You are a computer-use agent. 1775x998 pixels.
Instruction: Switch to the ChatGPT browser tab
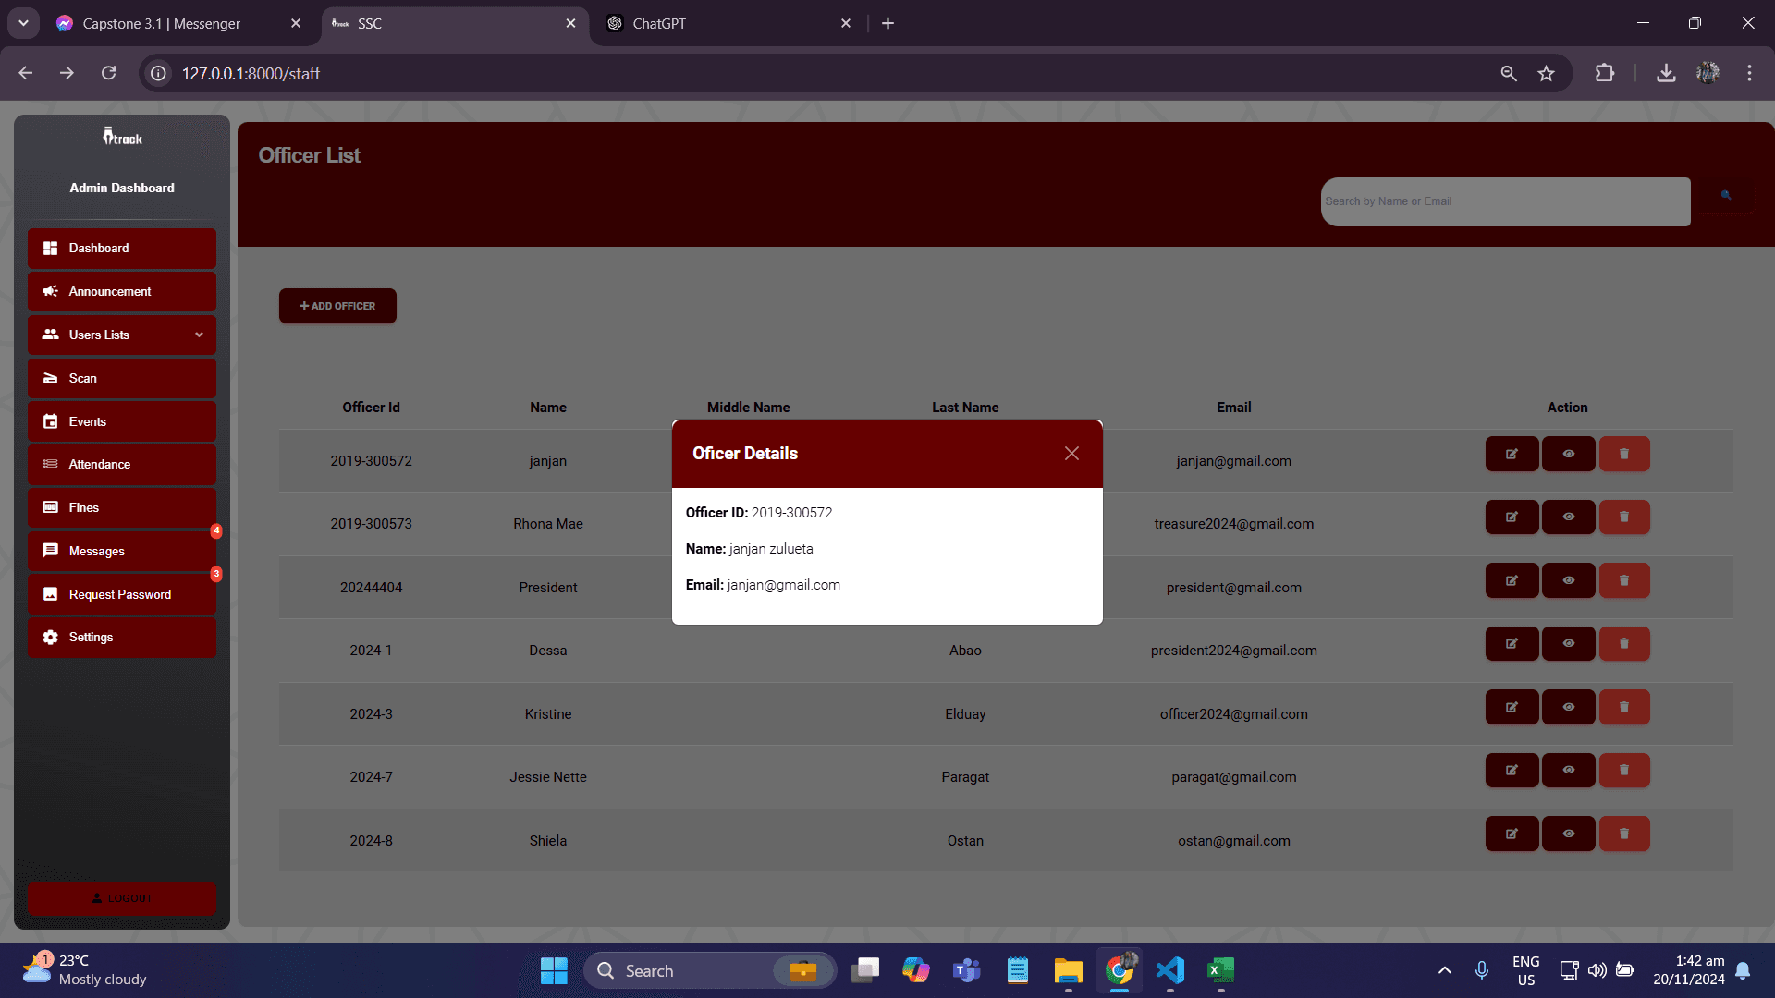click(x=728, y=23)
